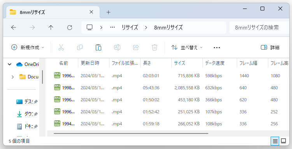Screen dimensions: 292x149
Task: Click リサイズ in breadcrumb path
Action: click(x=130, y=28)
